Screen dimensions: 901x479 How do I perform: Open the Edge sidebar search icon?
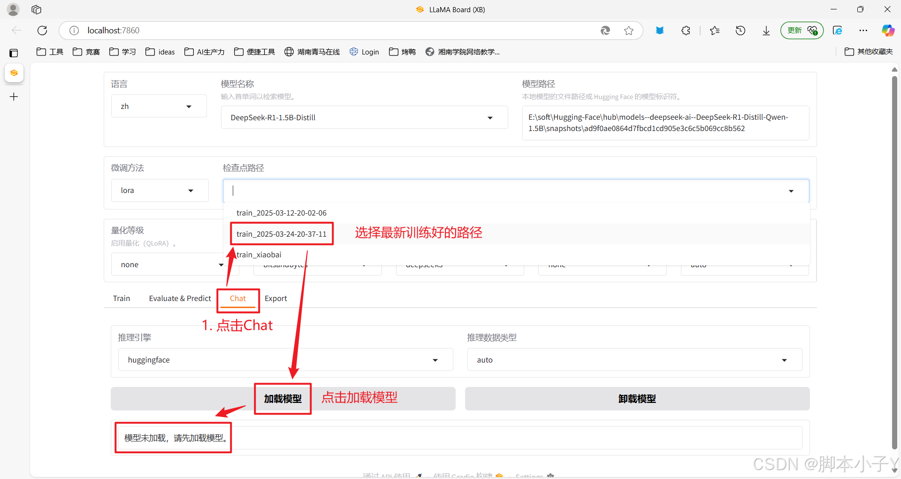[838, 31]
